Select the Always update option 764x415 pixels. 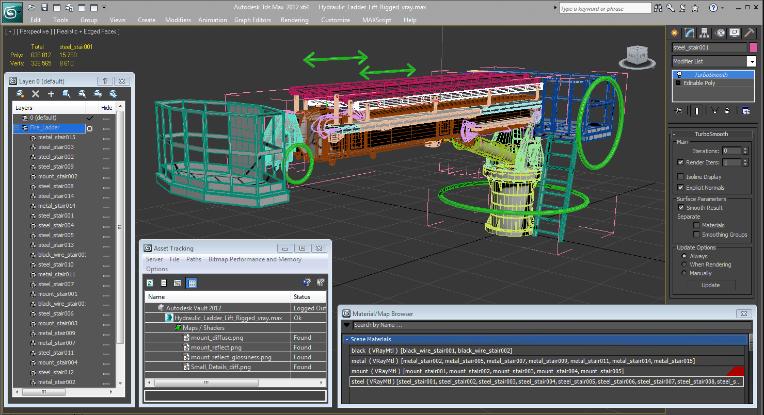(685, 256)
